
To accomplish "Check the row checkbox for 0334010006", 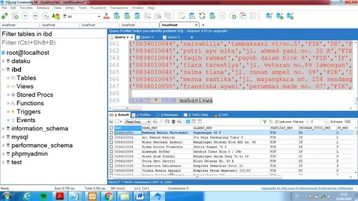I will [x=111, y=156].
